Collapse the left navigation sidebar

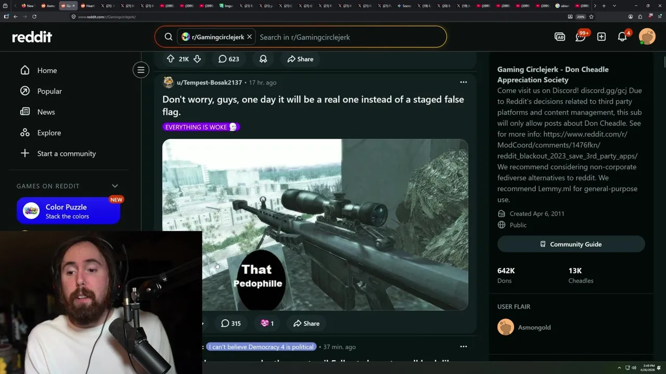click(x=141, y=70)
